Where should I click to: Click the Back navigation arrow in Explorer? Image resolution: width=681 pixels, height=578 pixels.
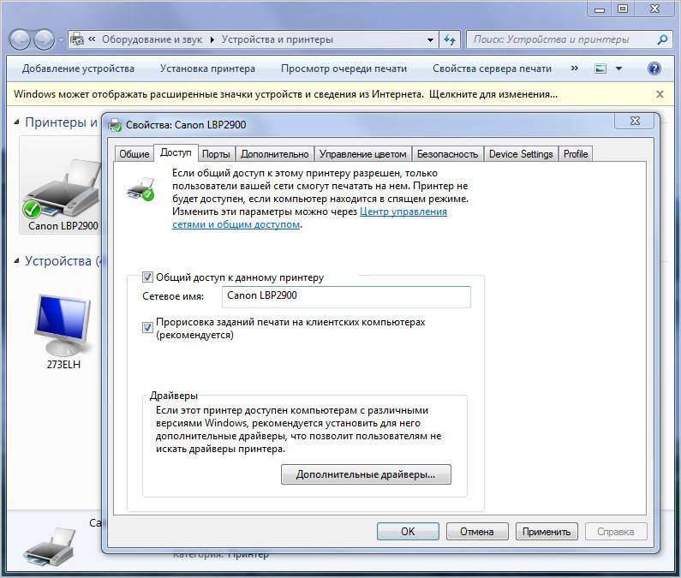(20, 40)
